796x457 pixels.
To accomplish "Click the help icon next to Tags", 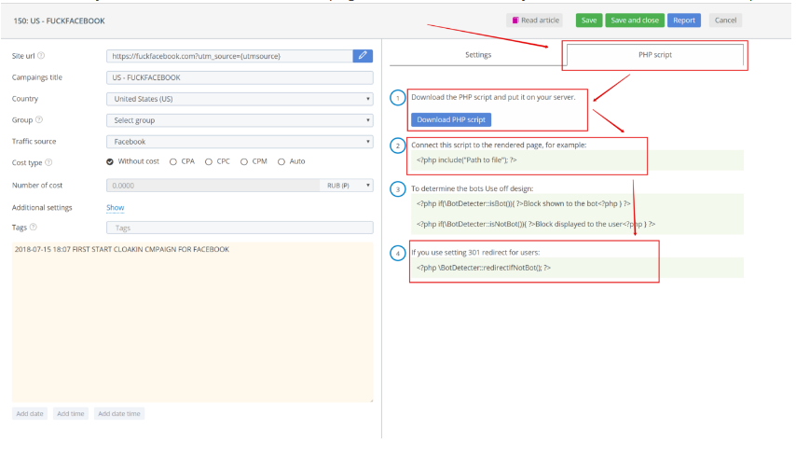I will (x=34, y=227).
